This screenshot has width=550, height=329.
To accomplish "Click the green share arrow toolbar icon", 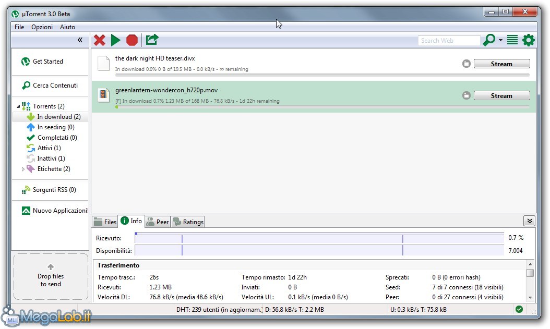I will [x=152, y=40].
